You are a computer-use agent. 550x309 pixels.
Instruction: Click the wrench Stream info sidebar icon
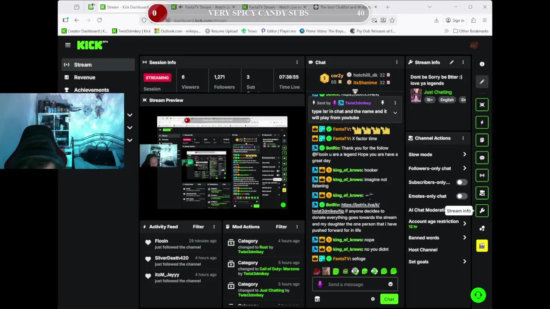point(482,211)
